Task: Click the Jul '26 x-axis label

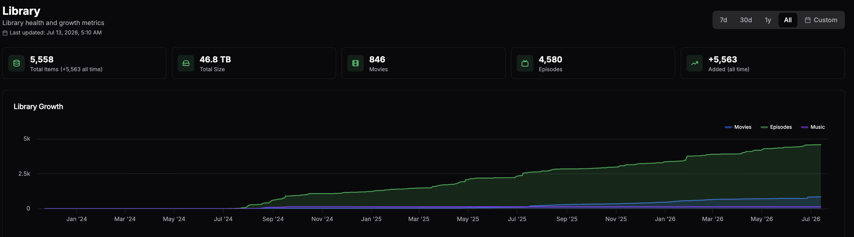Action: tap(811, 219)
